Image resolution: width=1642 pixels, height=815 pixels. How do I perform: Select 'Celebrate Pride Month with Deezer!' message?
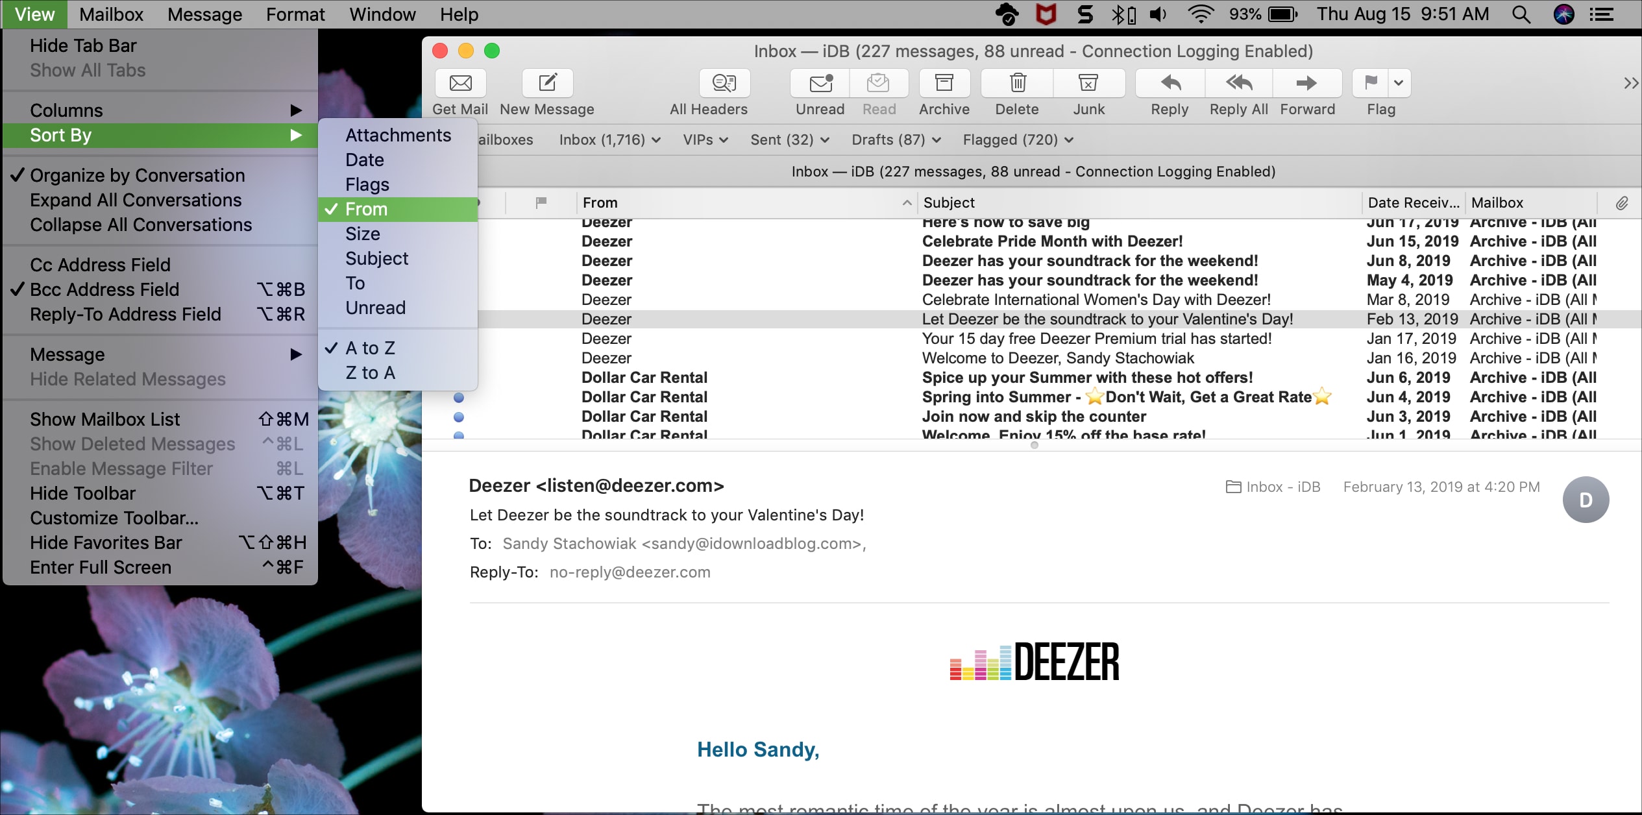(x=1032, y=241)
